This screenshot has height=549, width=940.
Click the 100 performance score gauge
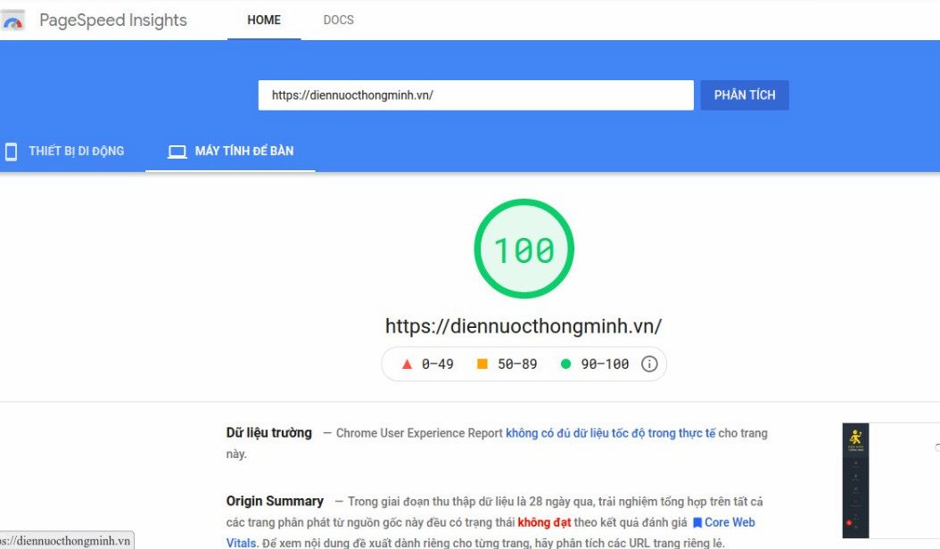[524, 249]
